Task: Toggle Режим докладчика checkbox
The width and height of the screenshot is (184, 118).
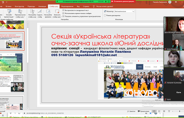Action: [105, 15]
